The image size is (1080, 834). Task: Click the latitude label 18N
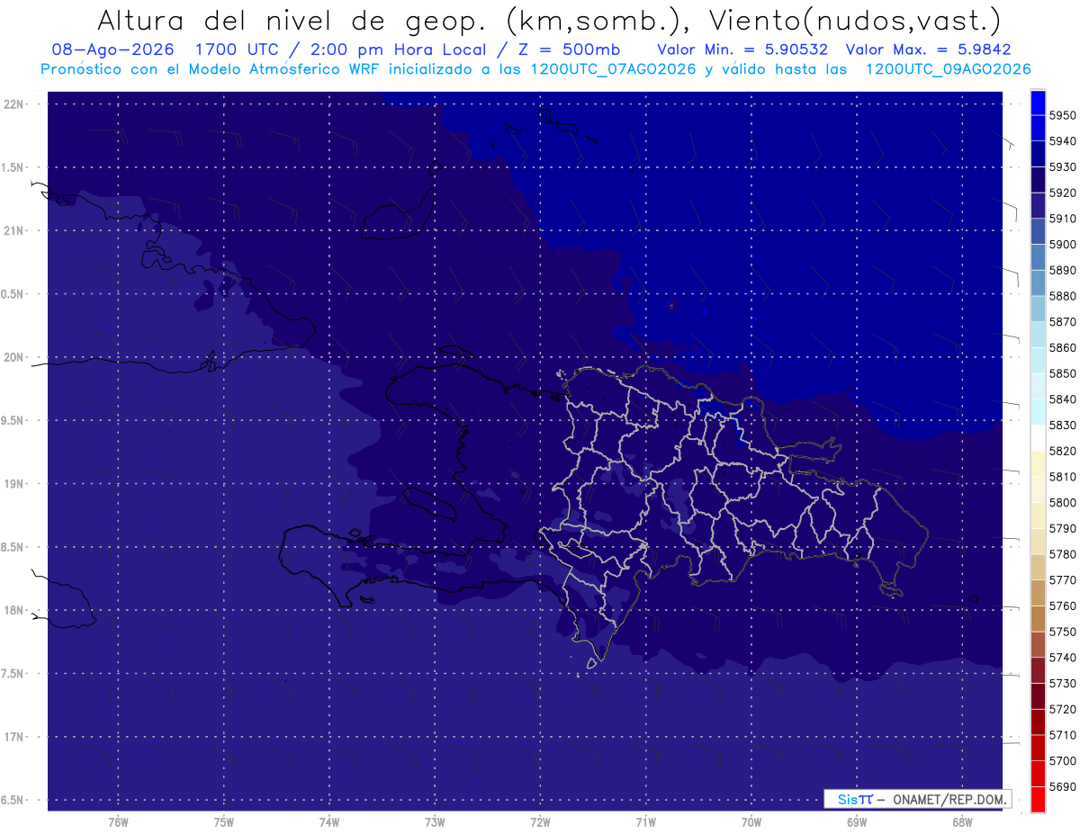click(x=13, y=610)
